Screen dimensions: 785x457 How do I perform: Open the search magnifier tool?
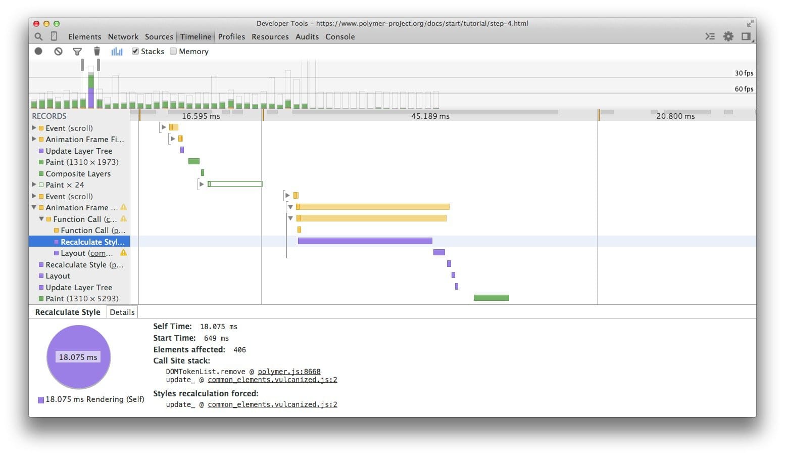38,36
